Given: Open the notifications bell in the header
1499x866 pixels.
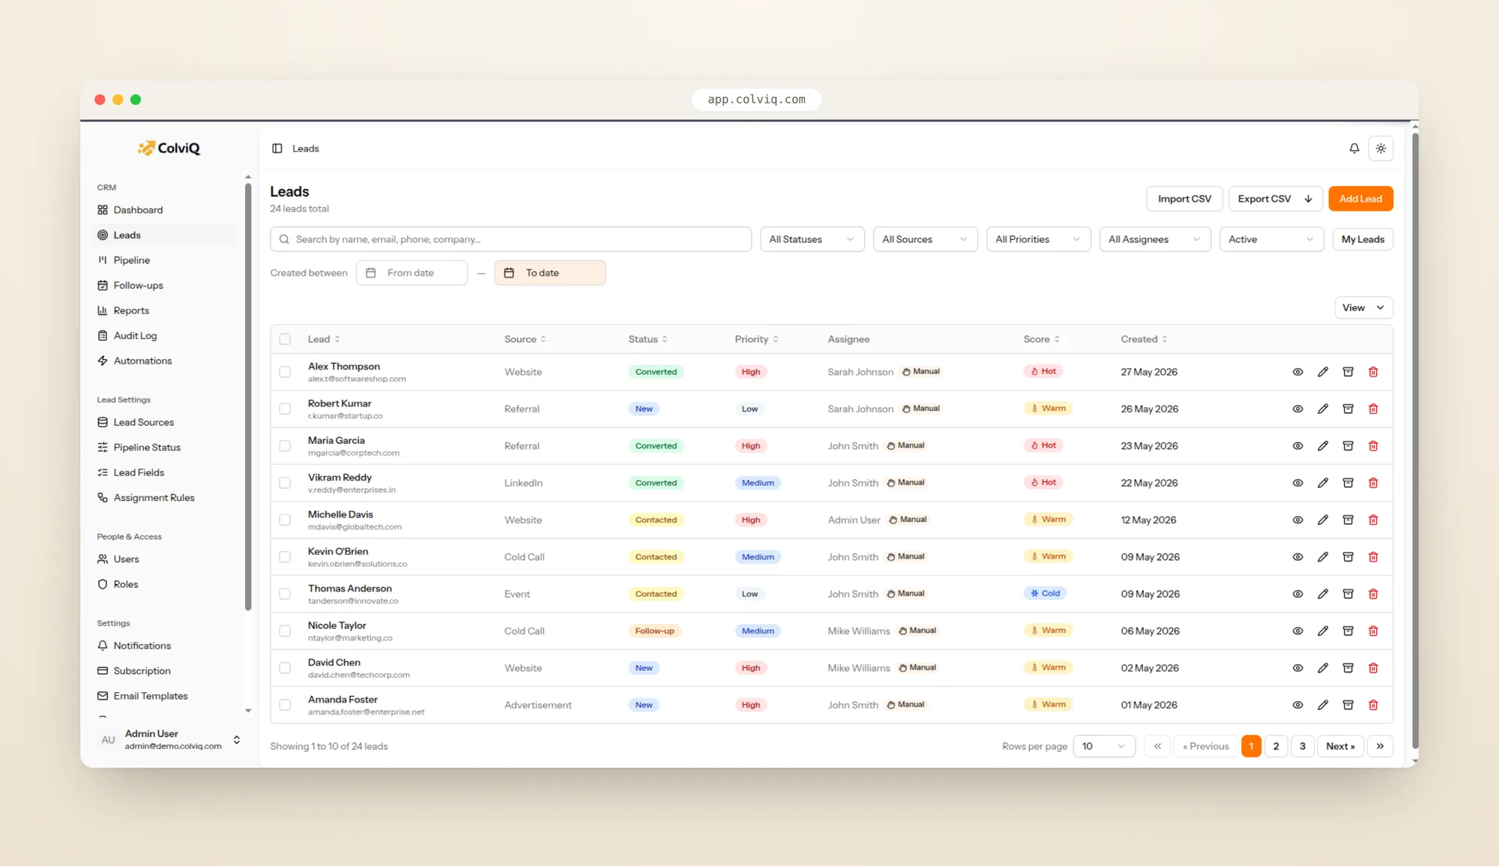Looking at the screenshot, I should point(1354,148).
